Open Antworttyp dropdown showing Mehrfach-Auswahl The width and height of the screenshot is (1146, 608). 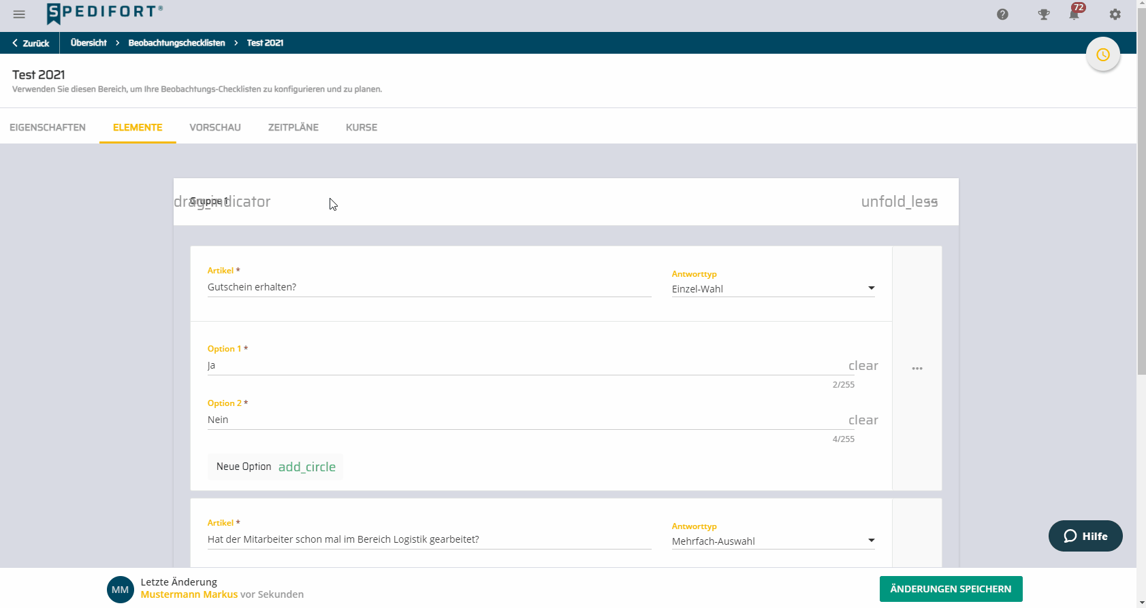click(774, 541)
